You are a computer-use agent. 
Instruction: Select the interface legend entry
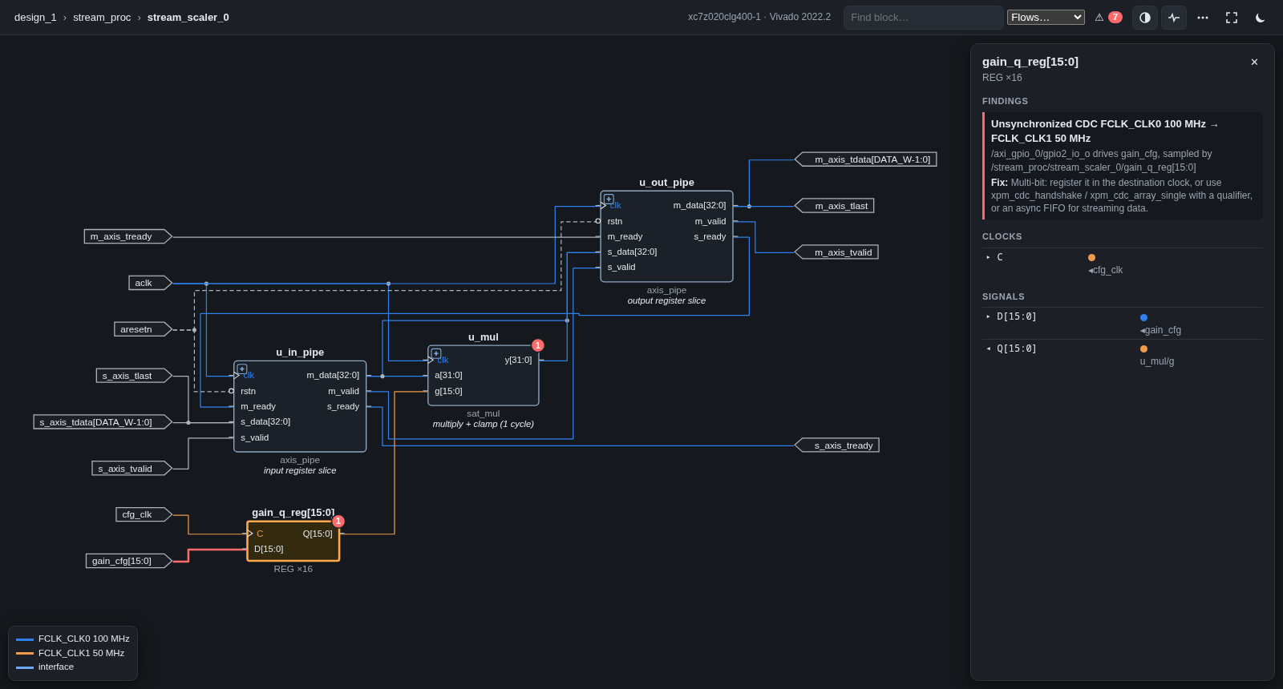[x=45, y=667]
